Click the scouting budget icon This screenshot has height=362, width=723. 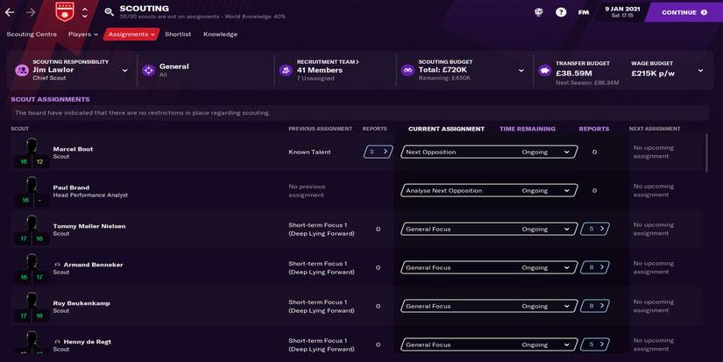click(x=407, y=70)
